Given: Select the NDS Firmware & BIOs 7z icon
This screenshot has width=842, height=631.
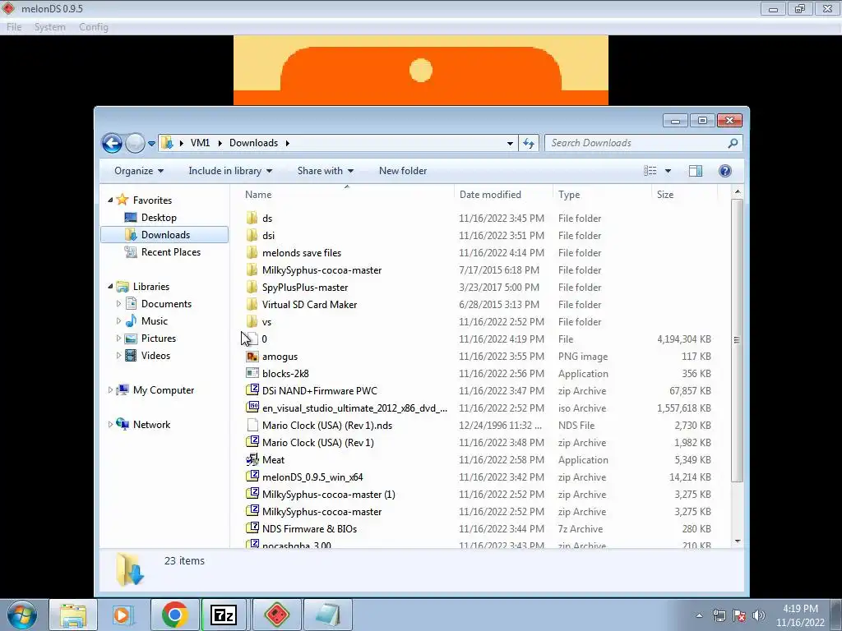Looking at the screenshot, I should coord(252,528).
